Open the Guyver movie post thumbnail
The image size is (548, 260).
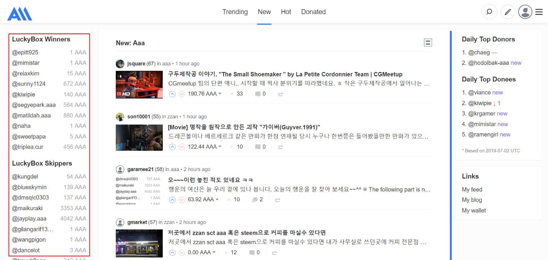point(139,137)
